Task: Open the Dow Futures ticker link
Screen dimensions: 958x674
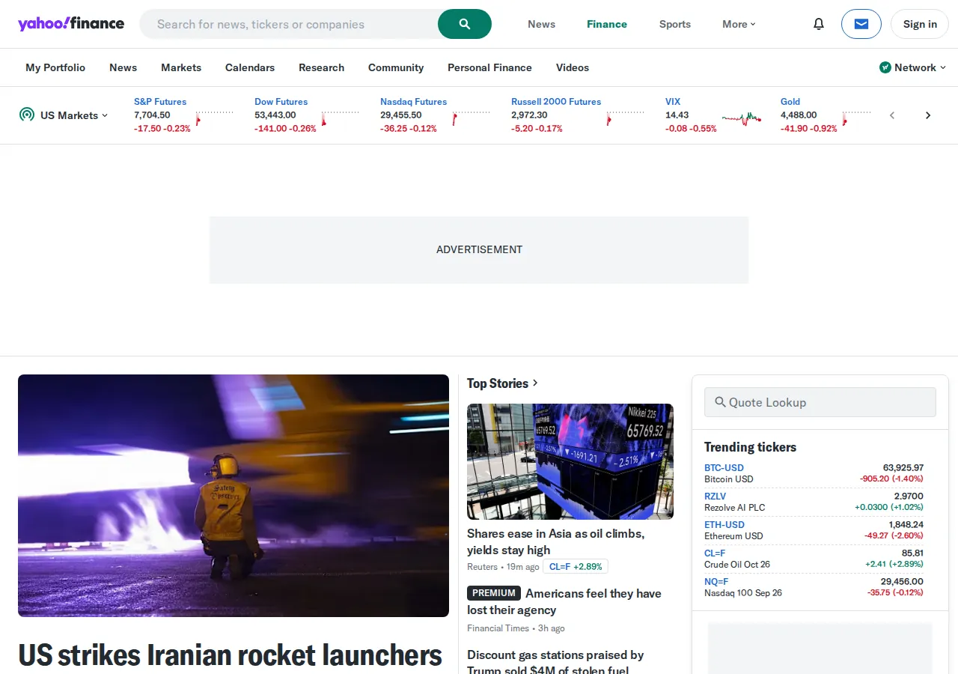Action: (x=281, y=102)
